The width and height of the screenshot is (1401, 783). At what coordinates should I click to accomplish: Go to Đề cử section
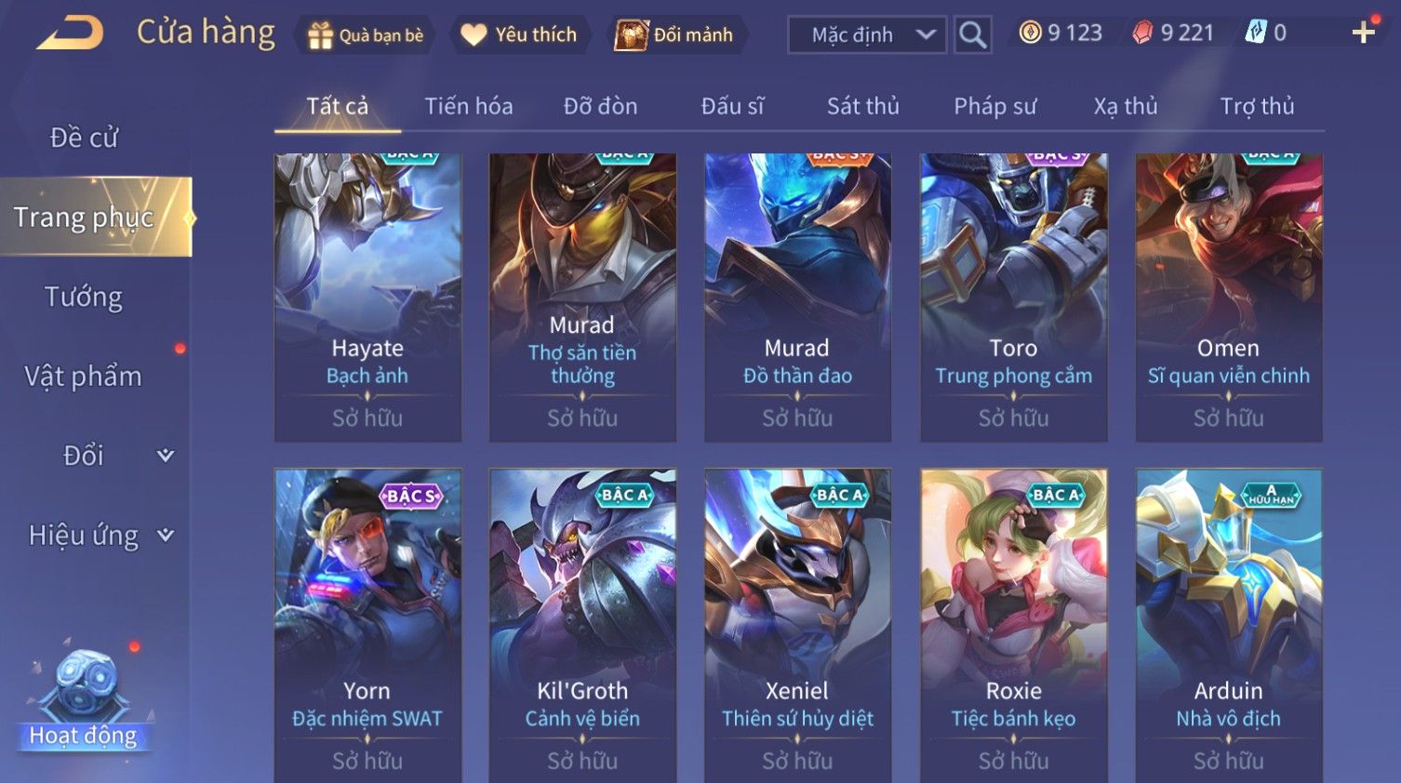coord(84,138)
